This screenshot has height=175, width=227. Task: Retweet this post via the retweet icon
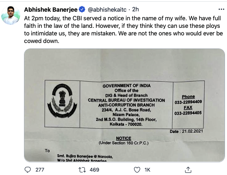(82, 169)
